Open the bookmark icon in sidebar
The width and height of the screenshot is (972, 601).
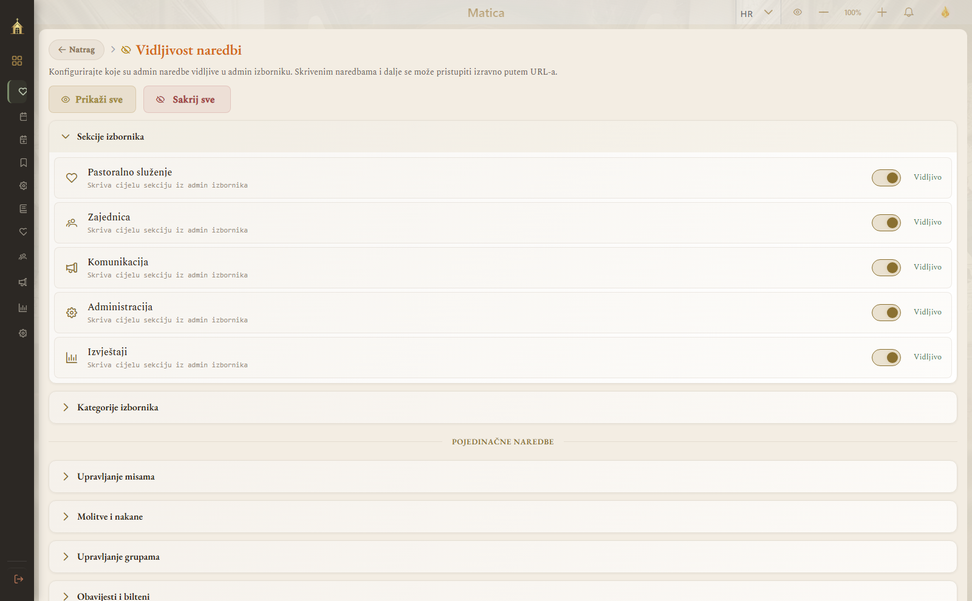click(23, 163)
